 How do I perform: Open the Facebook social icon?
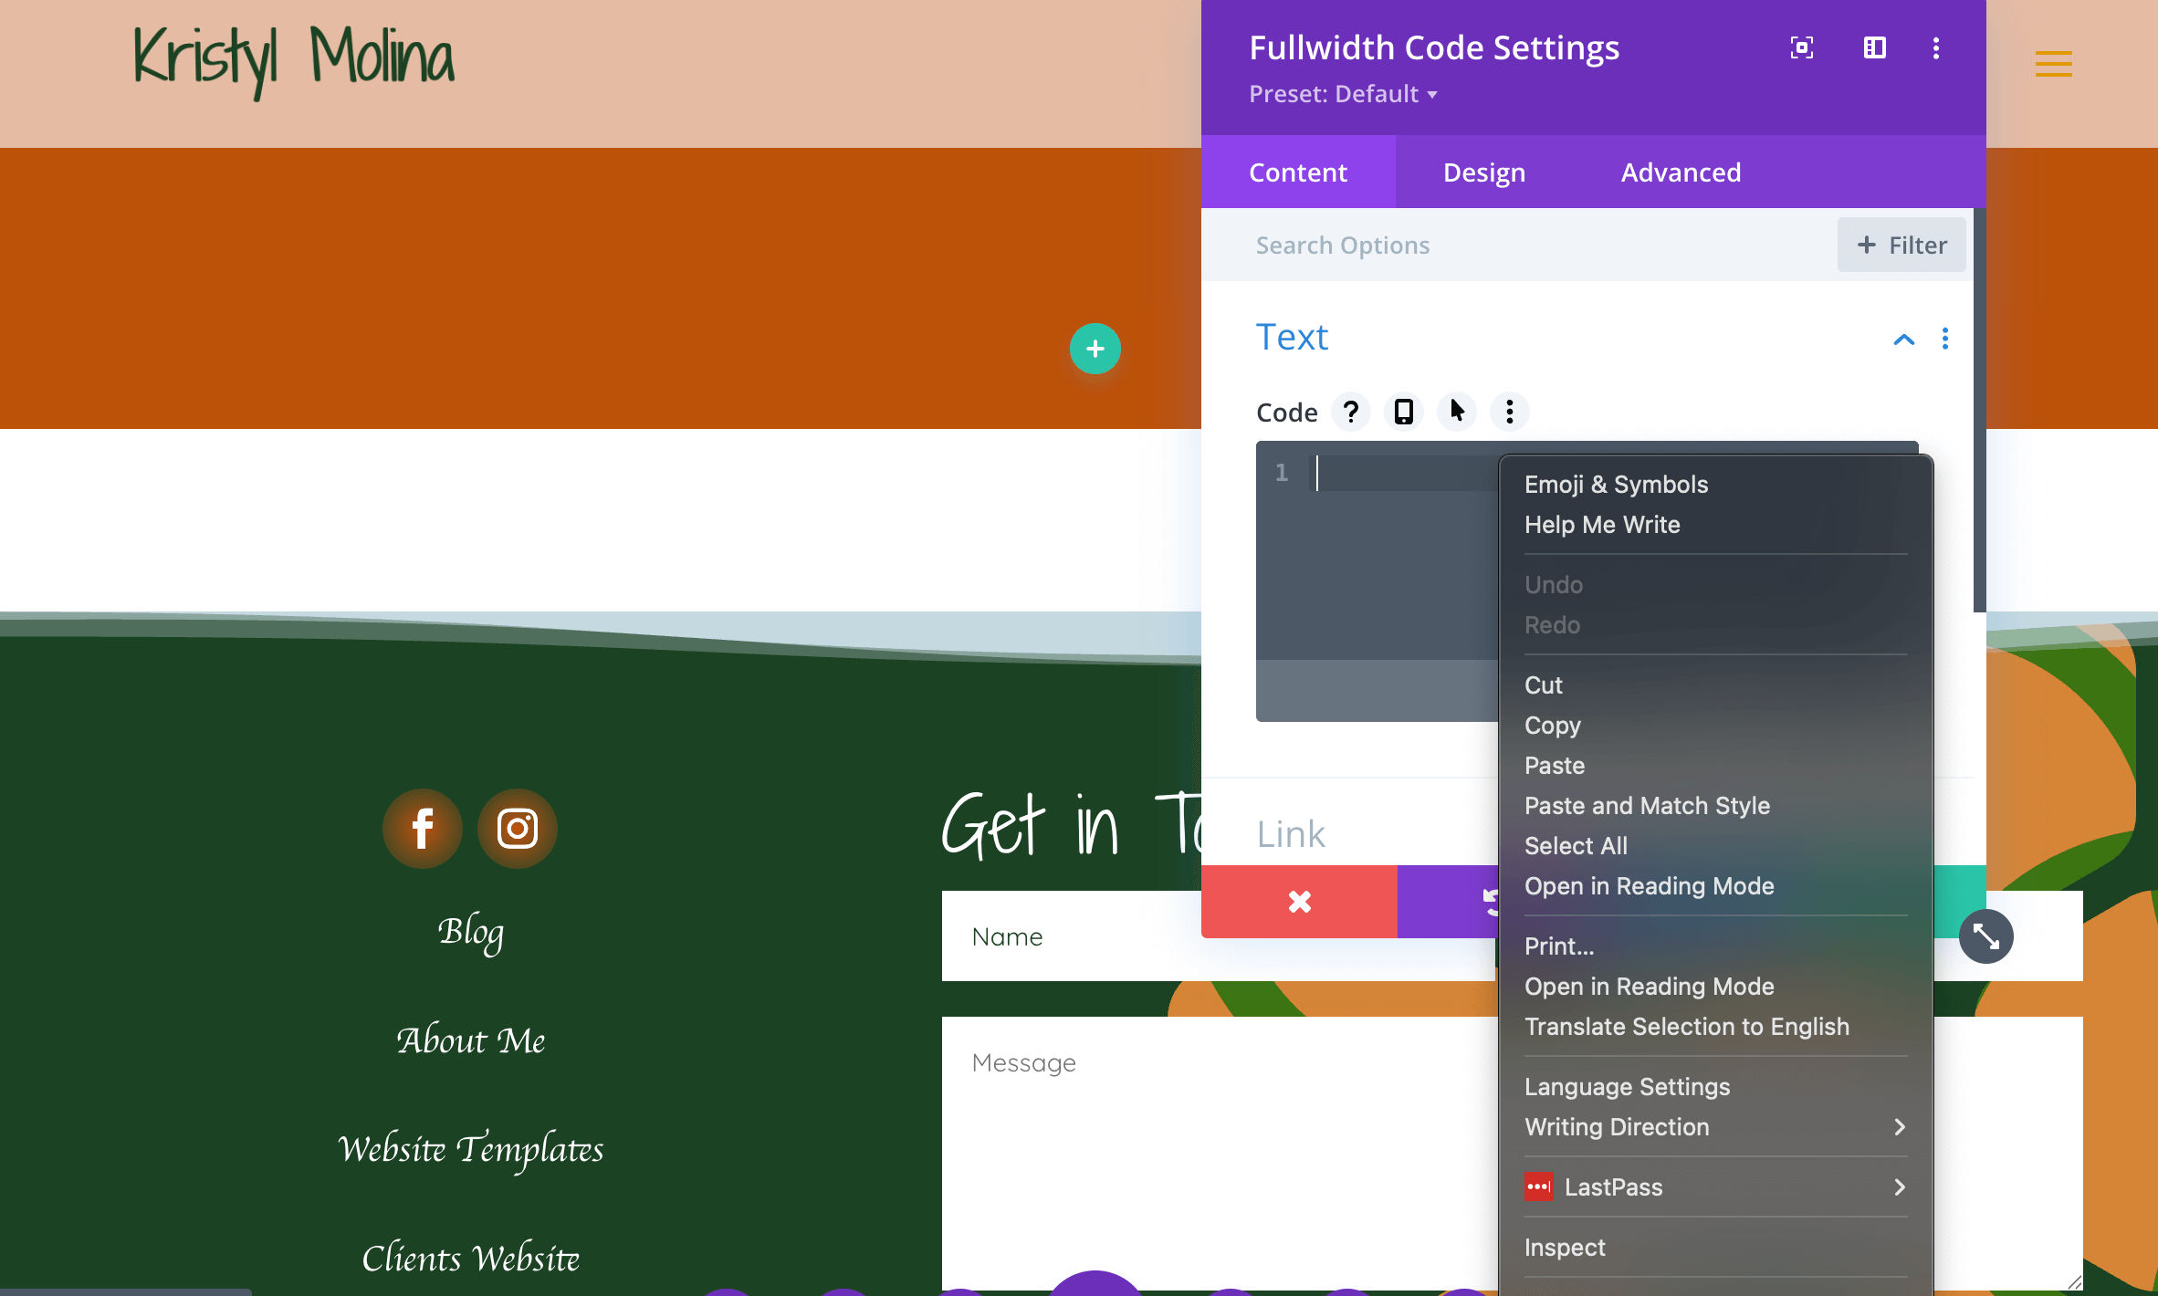coord(423,829)
